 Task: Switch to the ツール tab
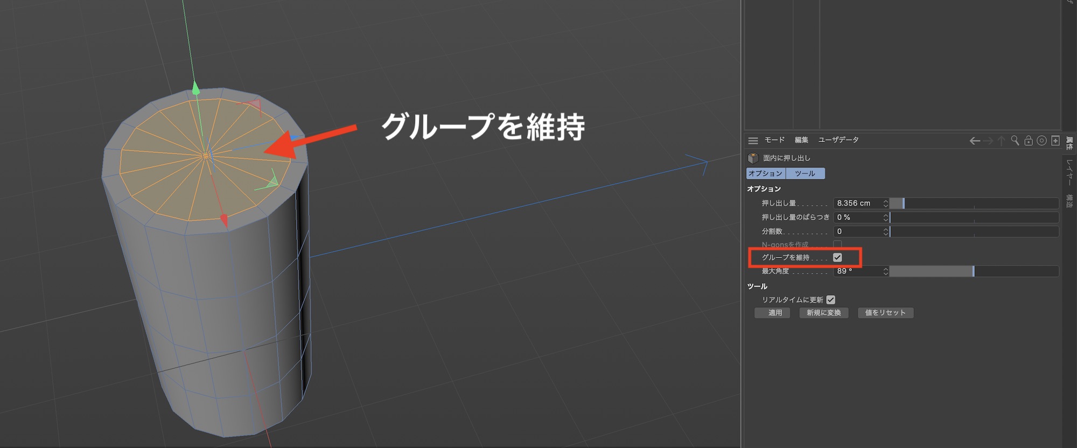805,173
